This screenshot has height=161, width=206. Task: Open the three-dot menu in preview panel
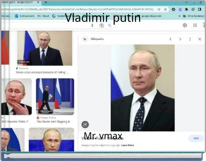[190, 39]
